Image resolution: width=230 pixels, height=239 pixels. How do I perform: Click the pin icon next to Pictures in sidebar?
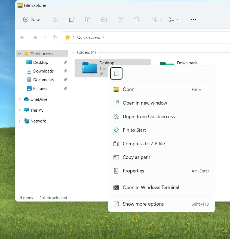(66, 89)
